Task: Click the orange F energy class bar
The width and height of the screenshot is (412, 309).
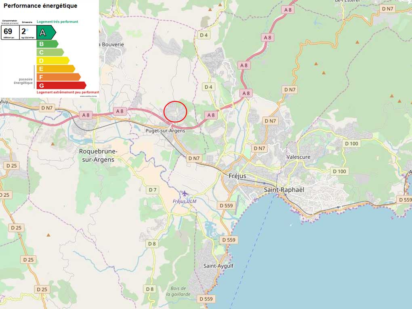Action: pos(58,77)
